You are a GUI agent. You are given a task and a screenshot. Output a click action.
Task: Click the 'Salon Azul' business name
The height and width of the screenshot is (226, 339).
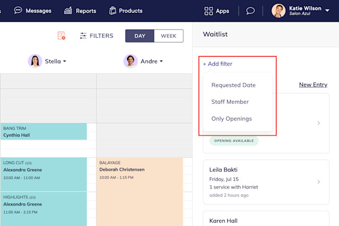300,14
